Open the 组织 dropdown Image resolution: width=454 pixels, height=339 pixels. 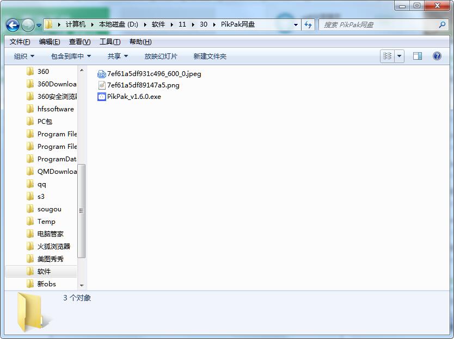[x=22, y=56]
